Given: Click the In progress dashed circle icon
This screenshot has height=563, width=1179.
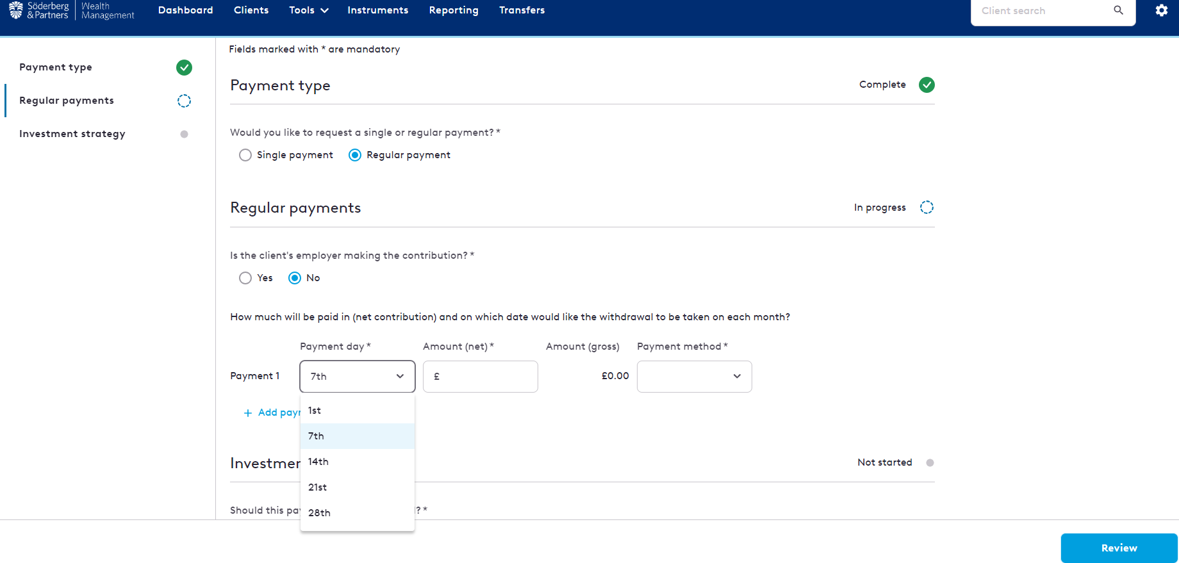Looking at the screenshot, I should [x=927, y=208].
